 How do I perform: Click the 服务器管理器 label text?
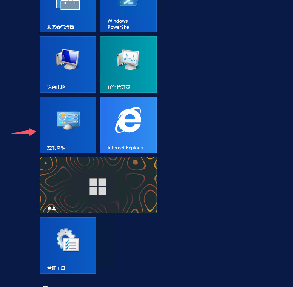(x=61, y=27)
